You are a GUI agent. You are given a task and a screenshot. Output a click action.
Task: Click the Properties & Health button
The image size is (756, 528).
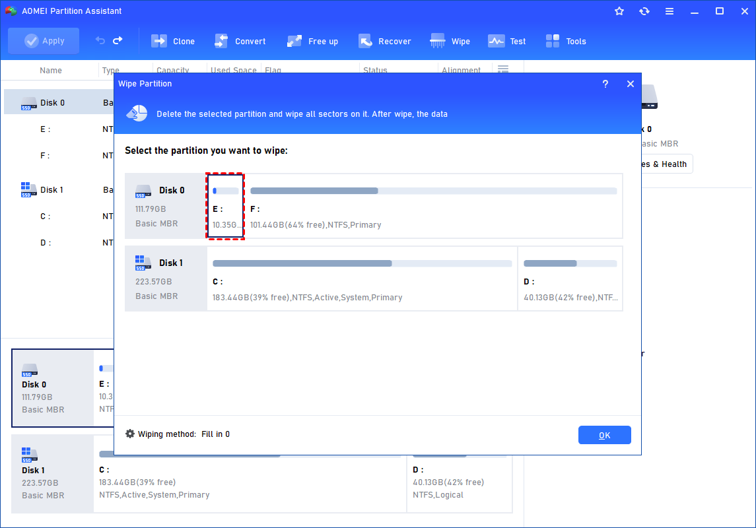click(667, 164)
